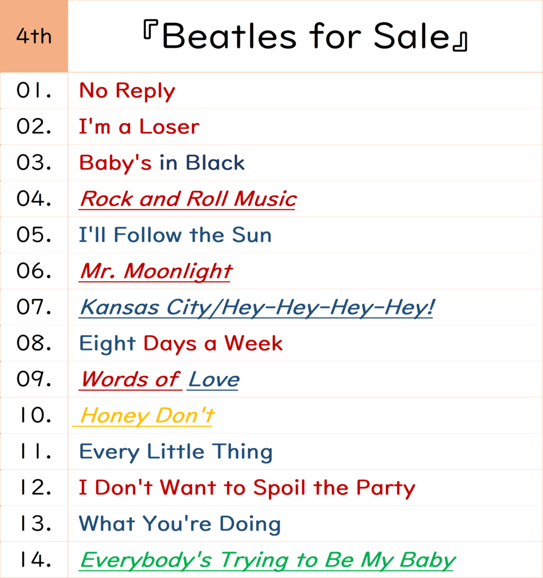Viewport: 543px width, 578px height.
Task: Click the "No Reply" song title
Action: coord(127,91)
